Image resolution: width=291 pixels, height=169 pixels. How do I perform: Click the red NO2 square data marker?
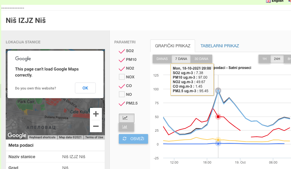coord(218,117)
